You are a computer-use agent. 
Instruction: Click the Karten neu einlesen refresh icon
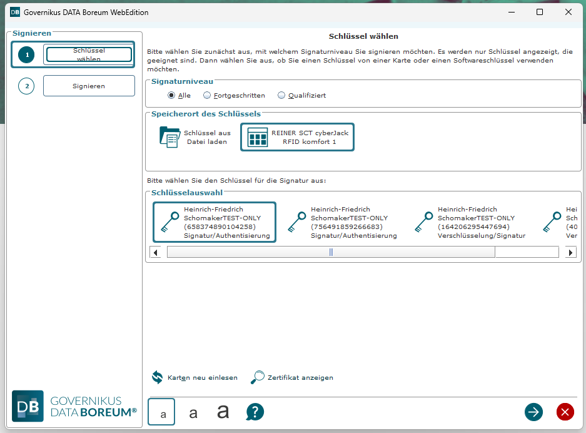(158, 377)
